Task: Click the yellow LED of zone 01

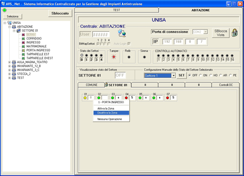Action: pos(85,98)
